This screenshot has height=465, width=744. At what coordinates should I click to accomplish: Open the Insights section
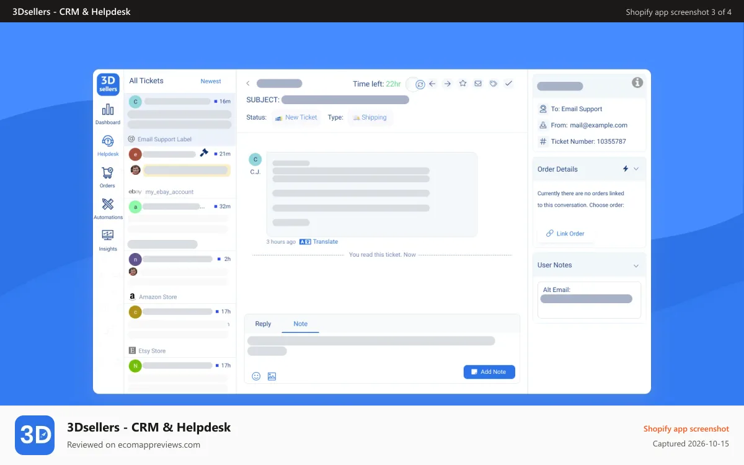coord(108,240)
